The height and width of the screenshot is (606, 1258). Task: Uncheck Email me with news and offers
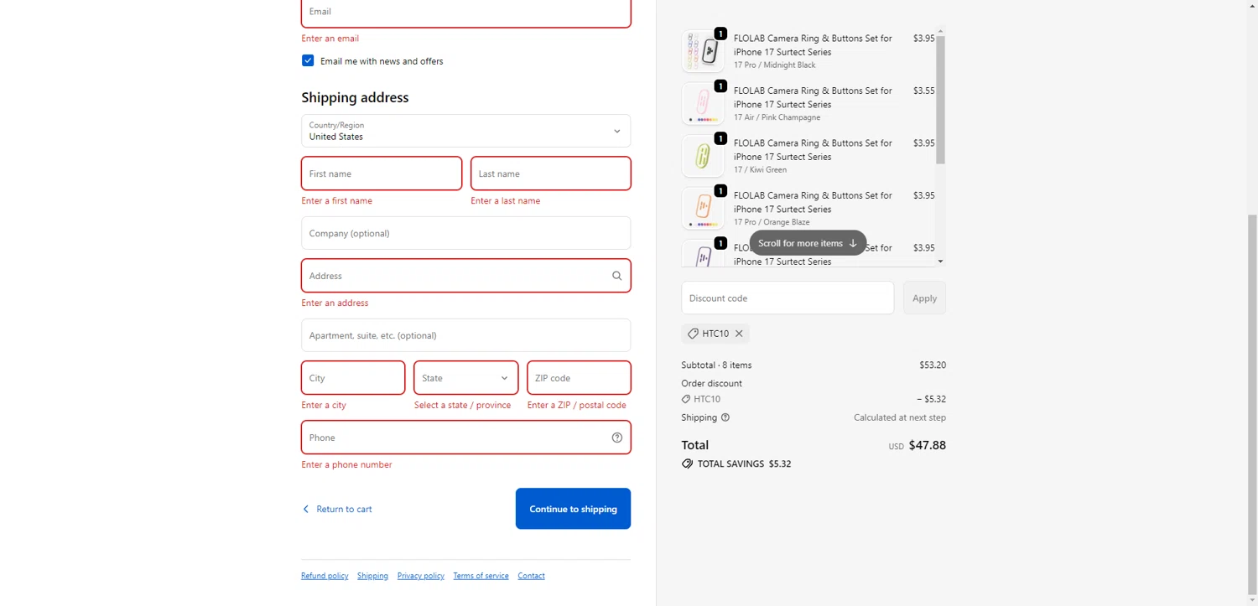(x=308, y=60)
